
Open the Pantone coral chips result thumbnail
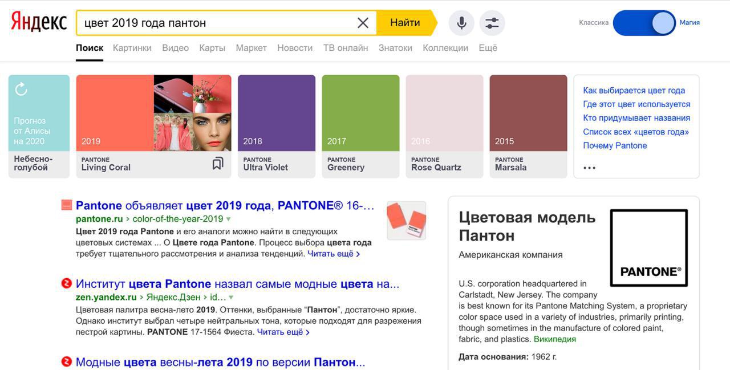tap(406, 220)
